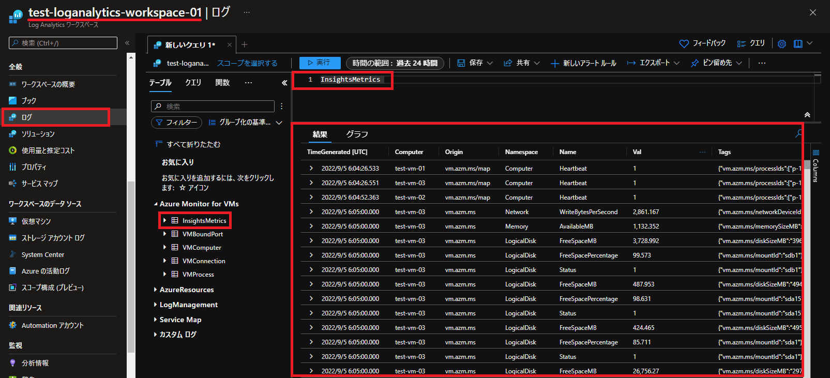Click the feedback heart icon
The image size is (830, 378).
[684, 44]
